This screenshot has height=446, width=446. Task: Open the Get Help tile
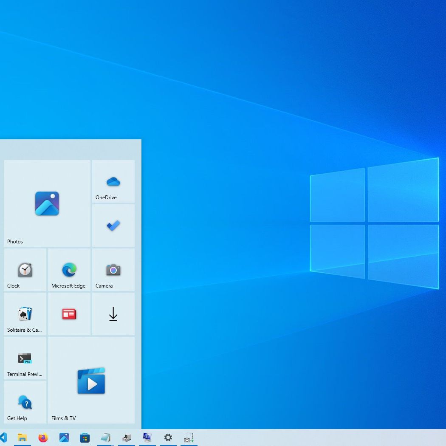pos(25,402)
